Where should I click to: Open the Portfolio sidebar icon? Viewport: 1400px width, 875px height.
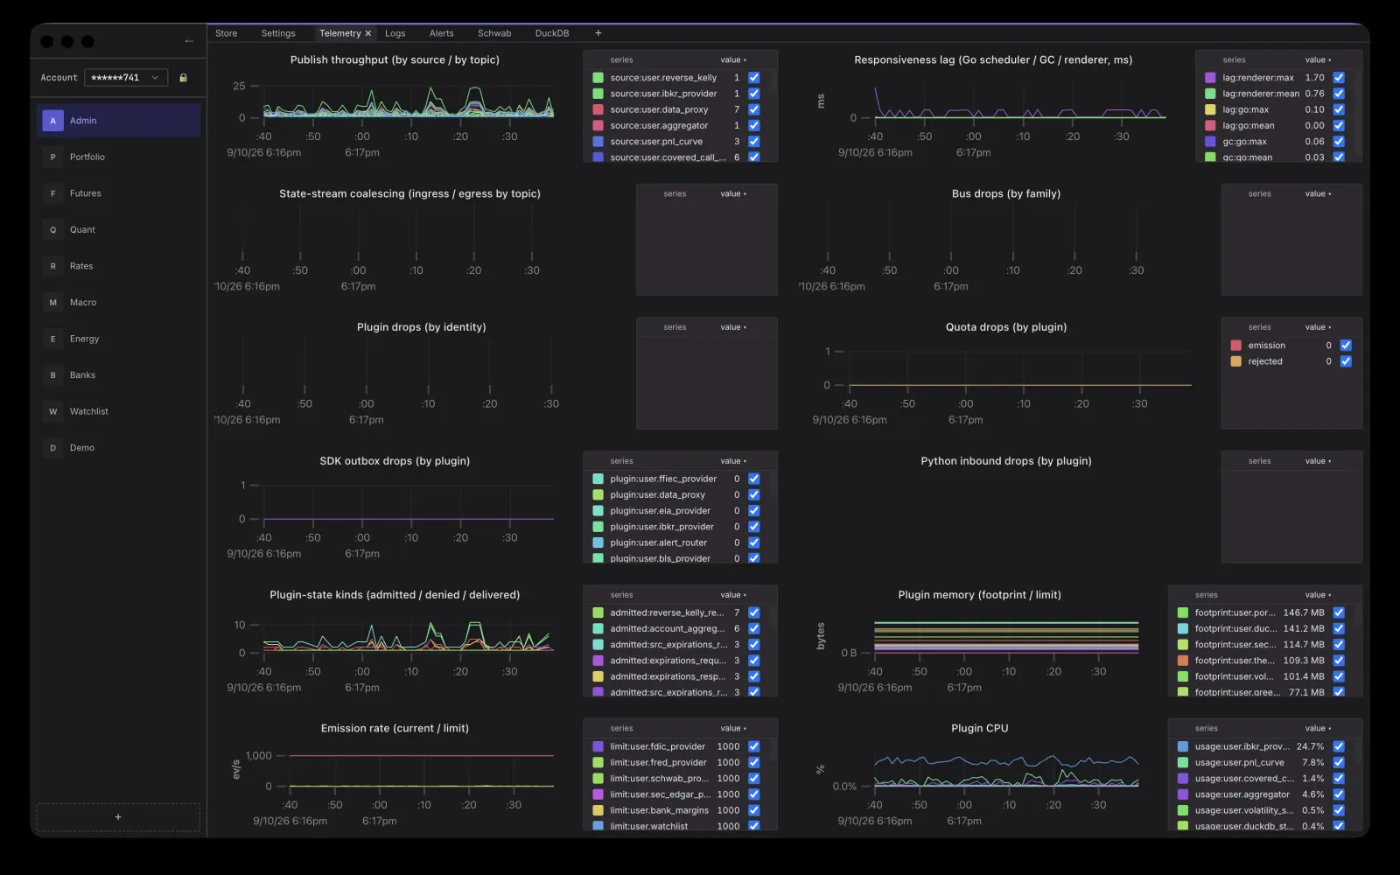point(52,157)
